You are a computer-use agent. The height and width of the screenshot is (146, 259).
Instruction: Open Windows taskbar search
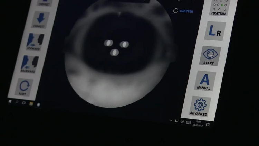(x=17, y=102)
